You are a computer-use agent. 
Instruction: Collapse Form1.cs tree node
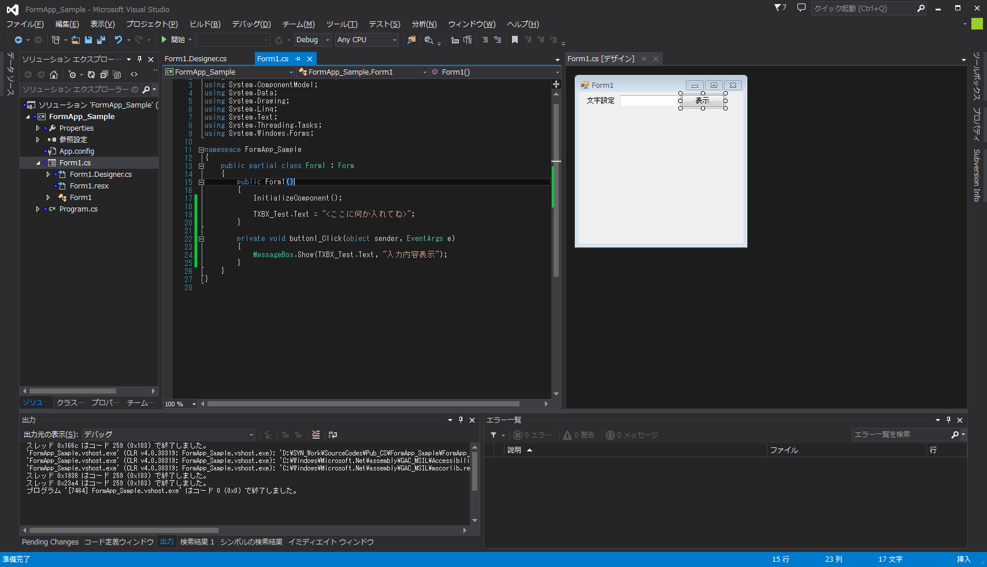coord(38,163)
